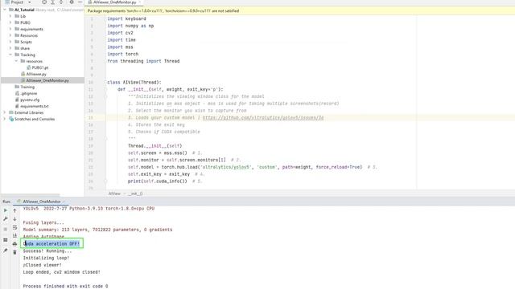Collapse the resources subfolder arrow
Screen dimensions: 515x289
point(16,61)
